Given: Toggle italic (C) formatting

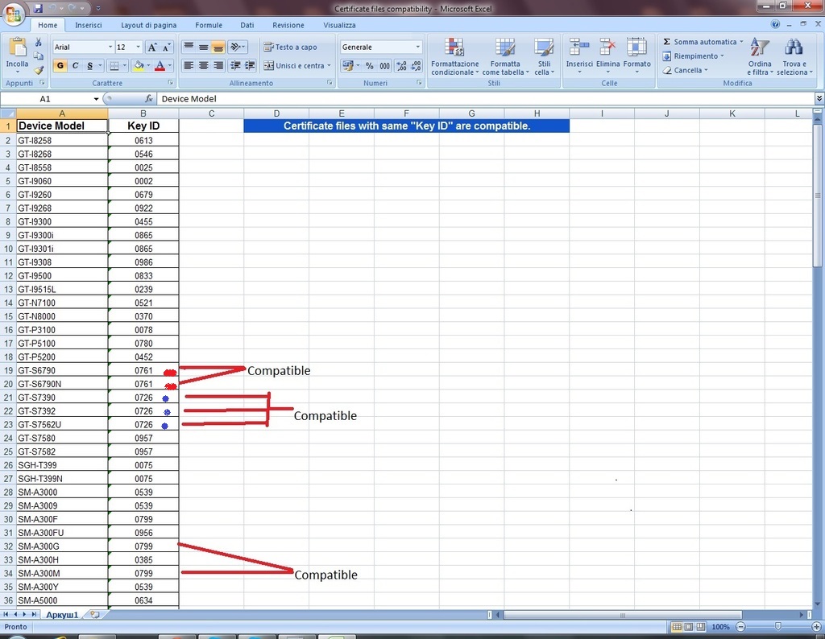Looking at the screenshot, I should tap(75, 66).
